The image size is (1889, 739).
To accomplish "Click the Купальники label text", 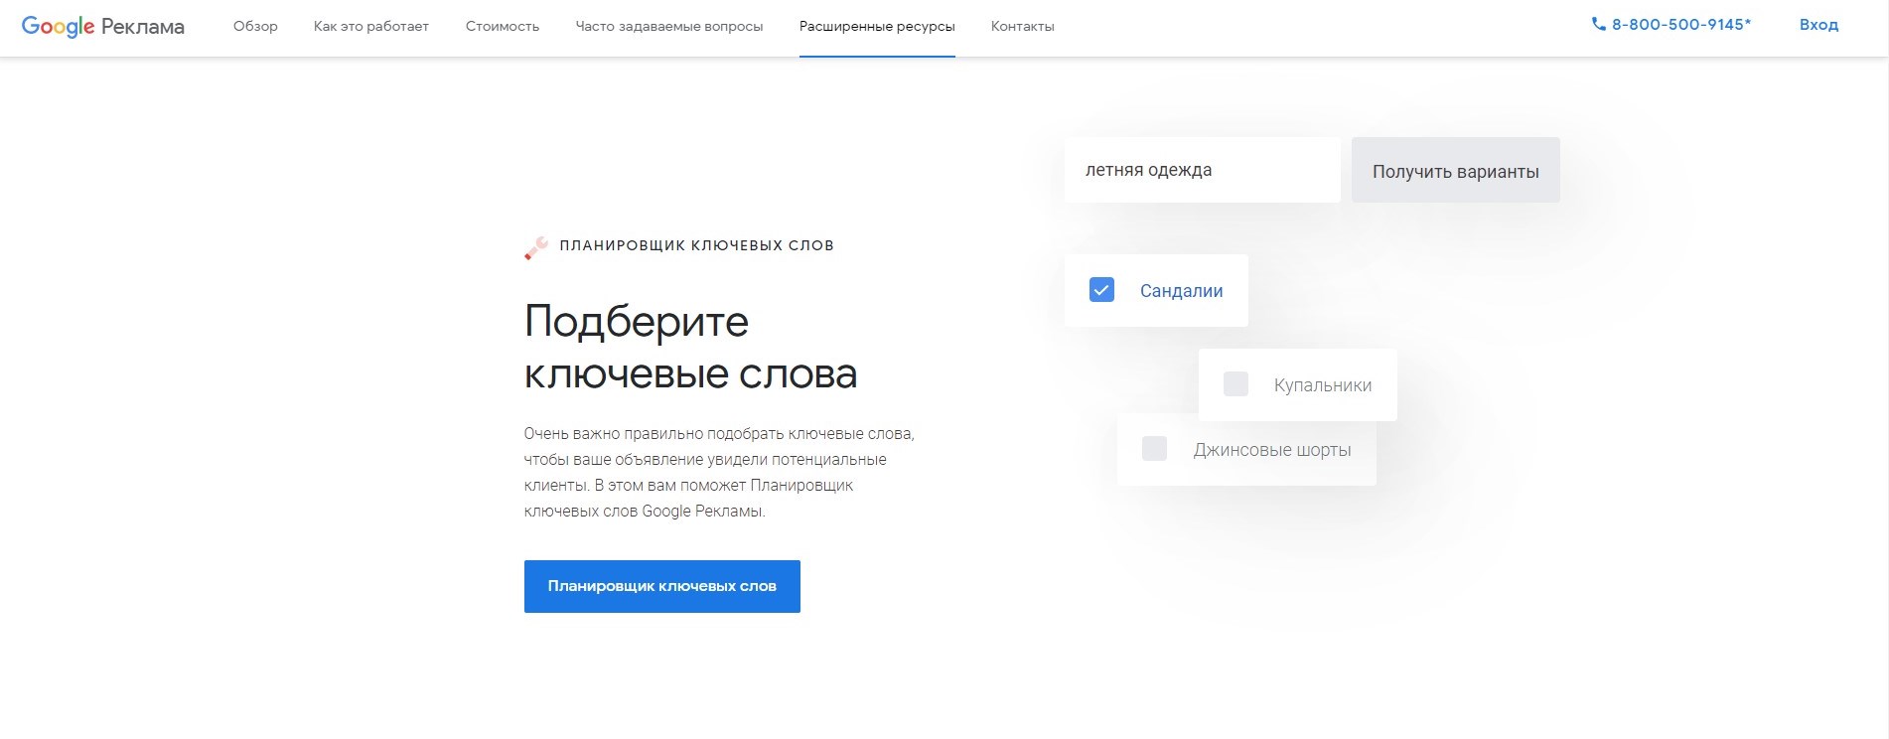I will (1323, 385).
